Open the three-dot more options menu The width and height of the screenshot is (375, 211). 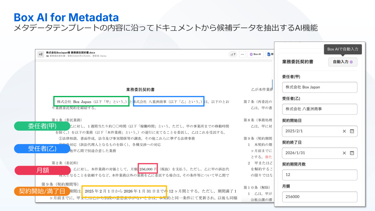point(242,54)
